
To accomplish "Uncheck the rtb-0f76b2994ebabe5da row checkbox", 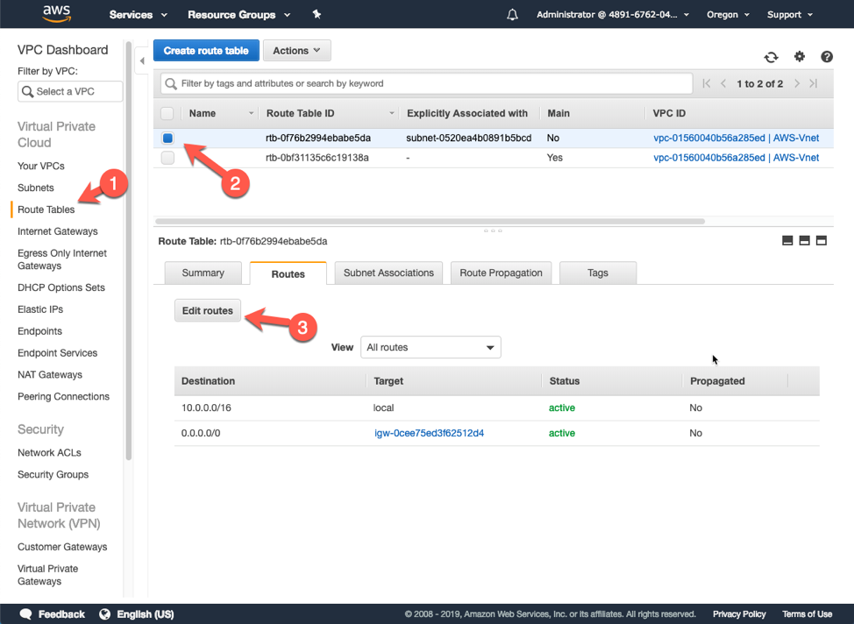I will coord(167,138).
